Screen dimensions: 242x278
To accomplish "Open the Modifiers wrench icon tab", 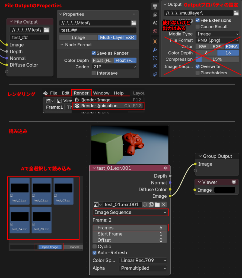I will pyautogui.click(x=155, y=50).
